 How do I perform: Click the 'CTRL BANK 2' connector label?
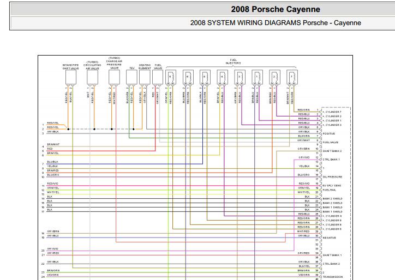(x=331, y=264)
